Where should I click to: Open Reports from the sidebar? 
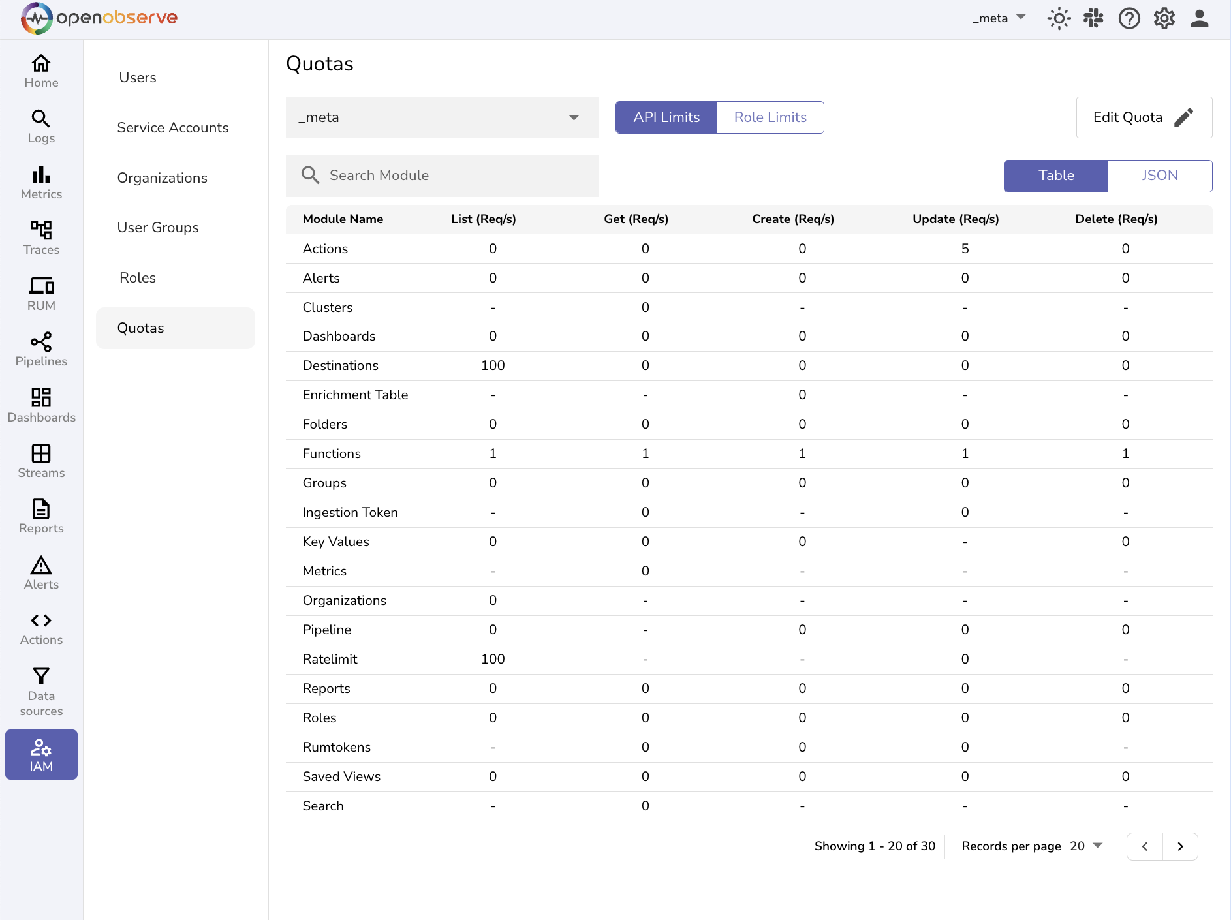point(41,517)
